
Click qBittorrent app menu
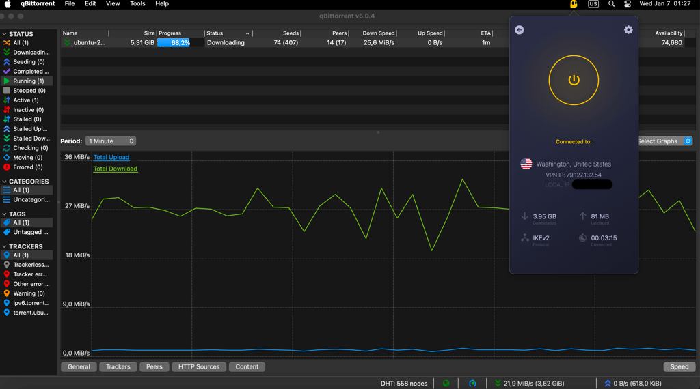[x=38, y=3]
